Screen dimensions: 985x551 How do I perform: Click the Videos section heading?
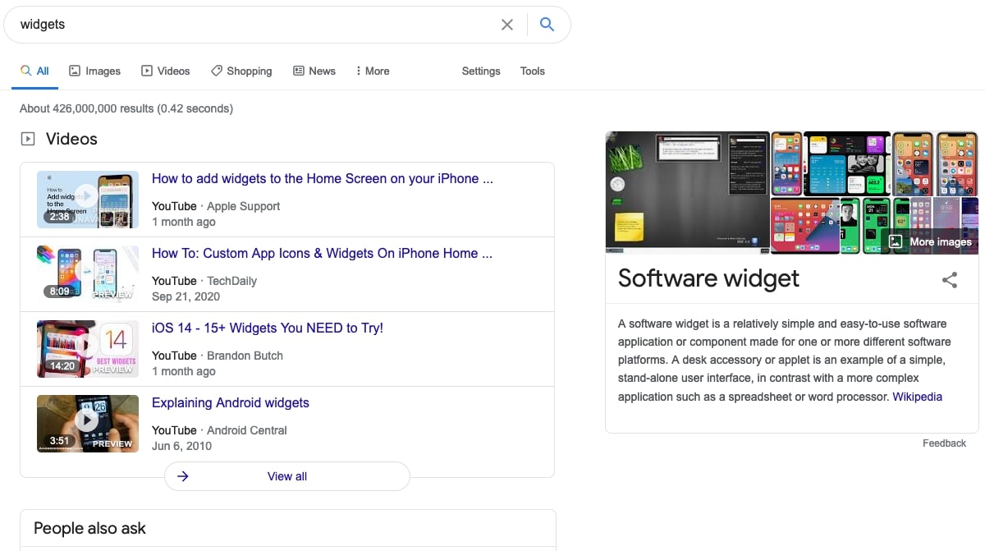coord(71,139)
